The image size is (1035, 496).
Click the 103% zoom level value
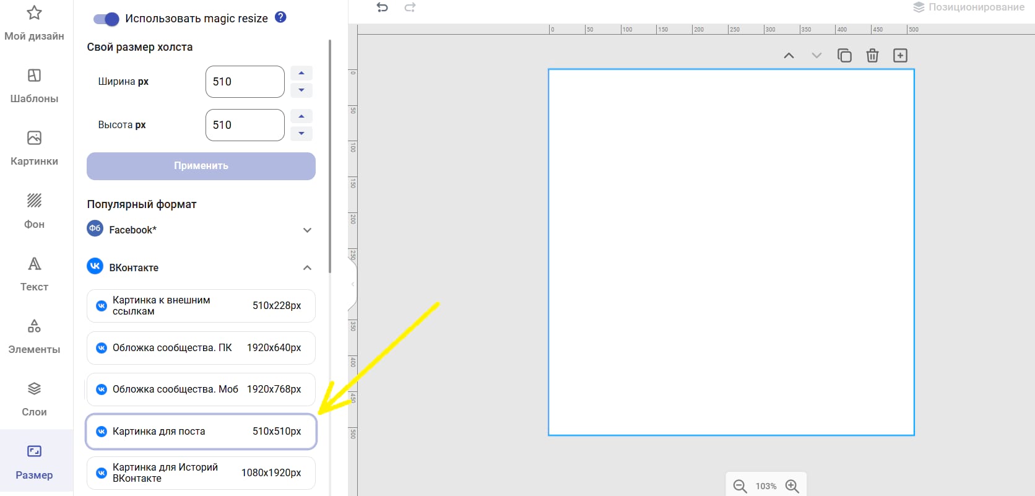(766, 486)
